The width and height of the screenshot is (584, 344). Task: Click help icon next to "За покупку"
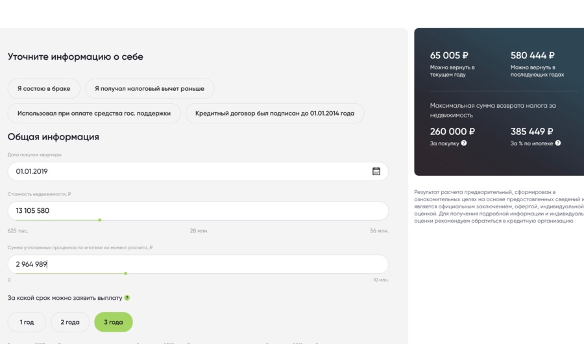[x=464, y=143]
